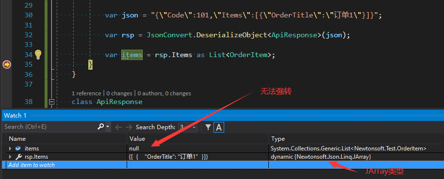Go to next search result with right arrow

[x=129, y=127]
